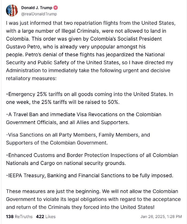Select the IEEPA Treasury sanctions bullet line
Screen dimensions: 187x224
point(89,176)
